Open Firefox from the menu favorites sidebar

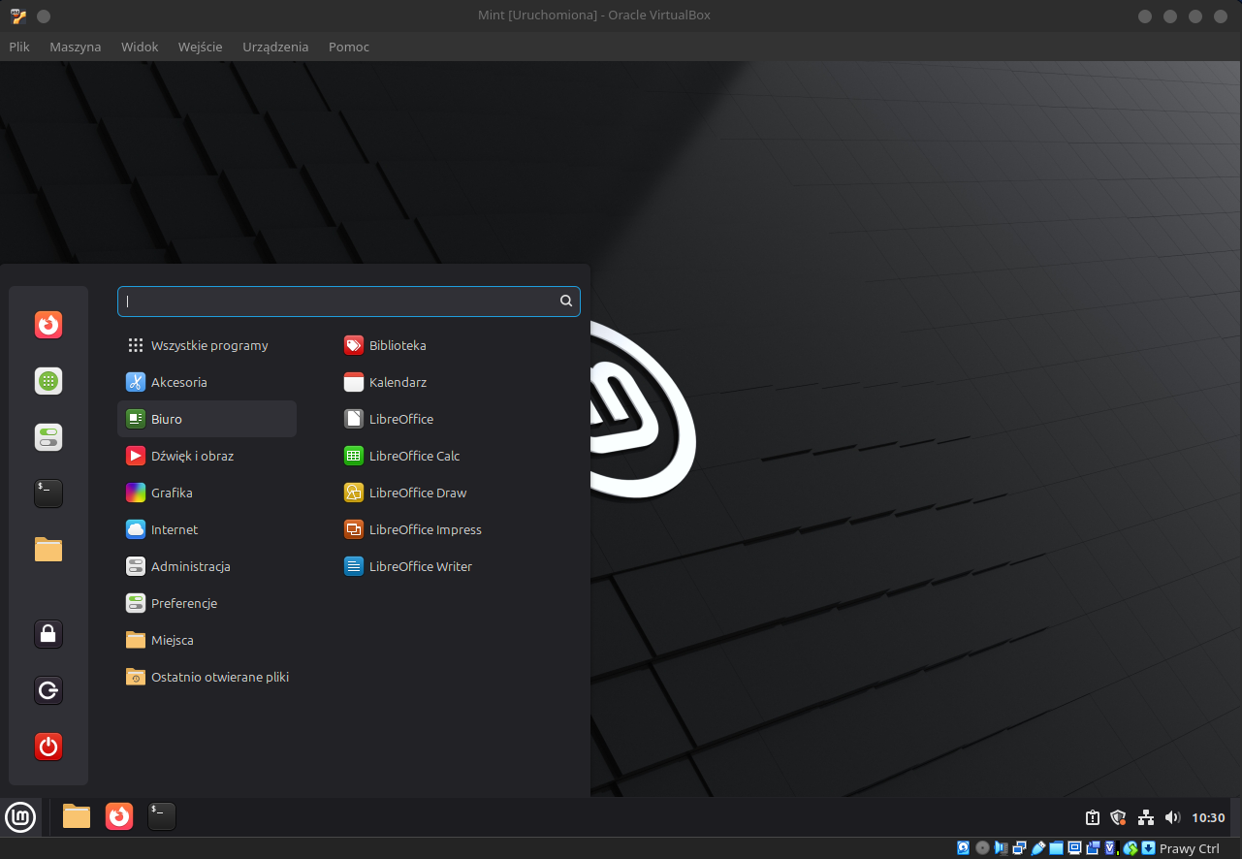48,325
